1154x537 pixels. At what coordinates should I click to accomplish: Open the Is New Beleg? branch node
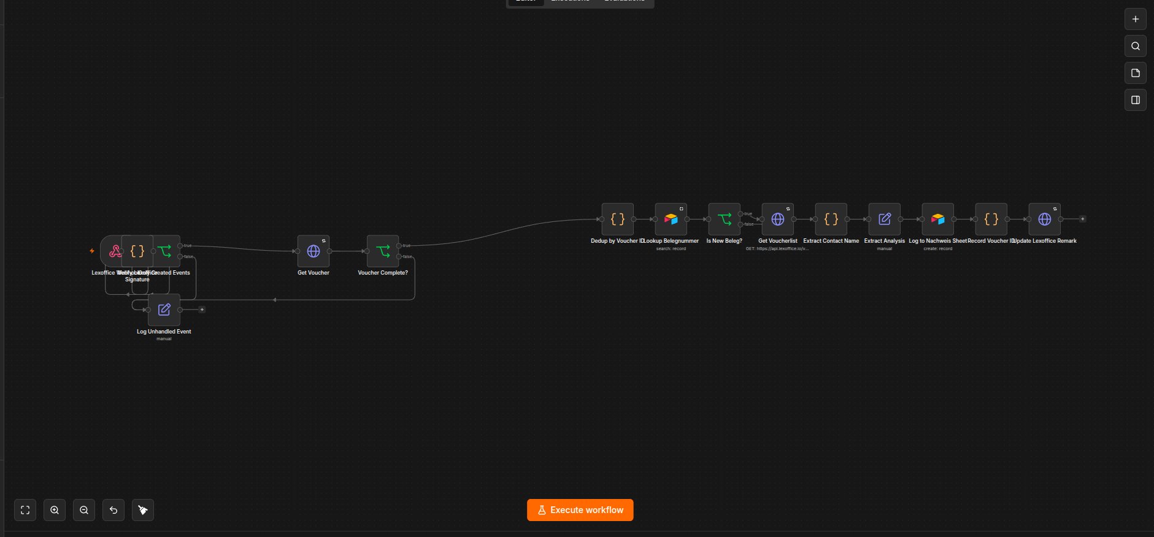tap(725, 219)
